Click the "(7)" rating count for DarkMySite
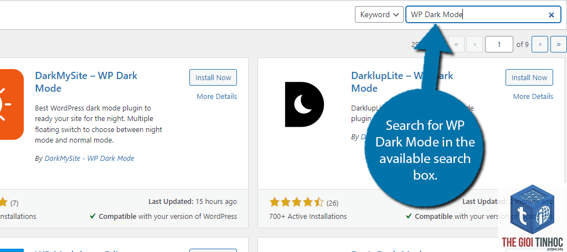 coord(14,203)
